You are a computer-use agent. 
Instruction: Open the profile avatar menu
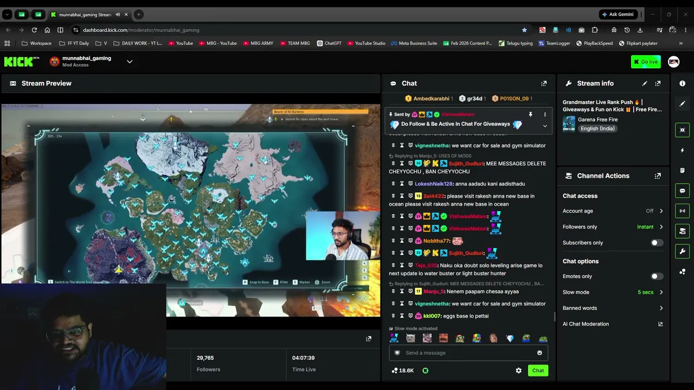[673, 62]
